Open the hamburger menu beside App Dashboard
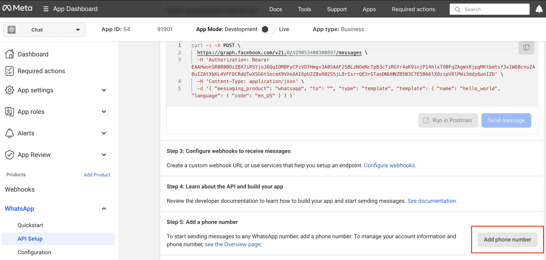Image resolution: width=546 pixels, height=260 pixels. [x=46, y=9]
